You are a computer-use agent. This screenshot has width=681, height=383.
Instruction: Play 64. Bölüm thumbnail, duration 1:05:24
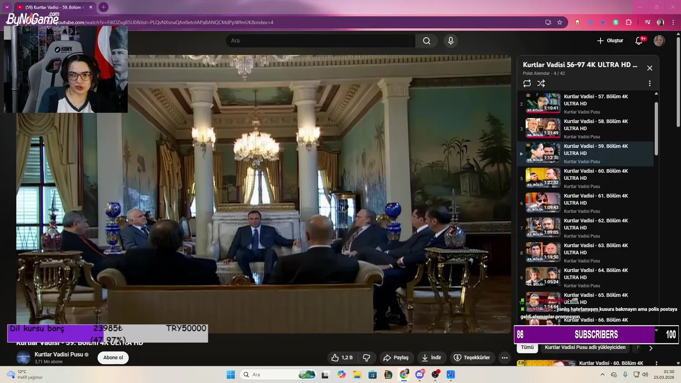[x=543, y=277]
